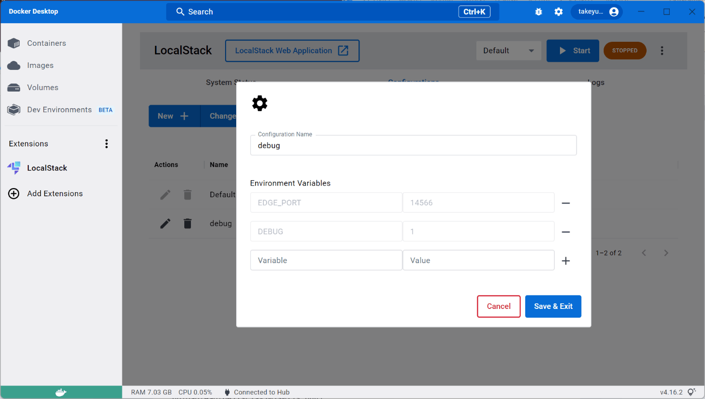Open the Docker settings gear icon
Screen dimensions: 705x399
(558, 12)
